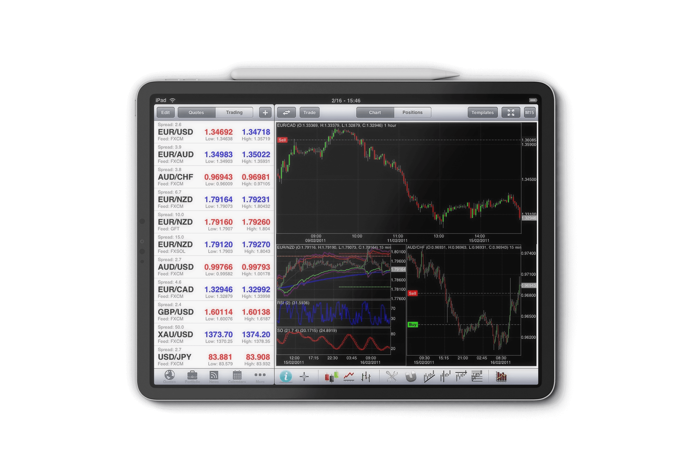The width and height of the screenshot is (689, 459).
Task: Tap the 1.32946 current price label
Action: click(x=529, y=218)
